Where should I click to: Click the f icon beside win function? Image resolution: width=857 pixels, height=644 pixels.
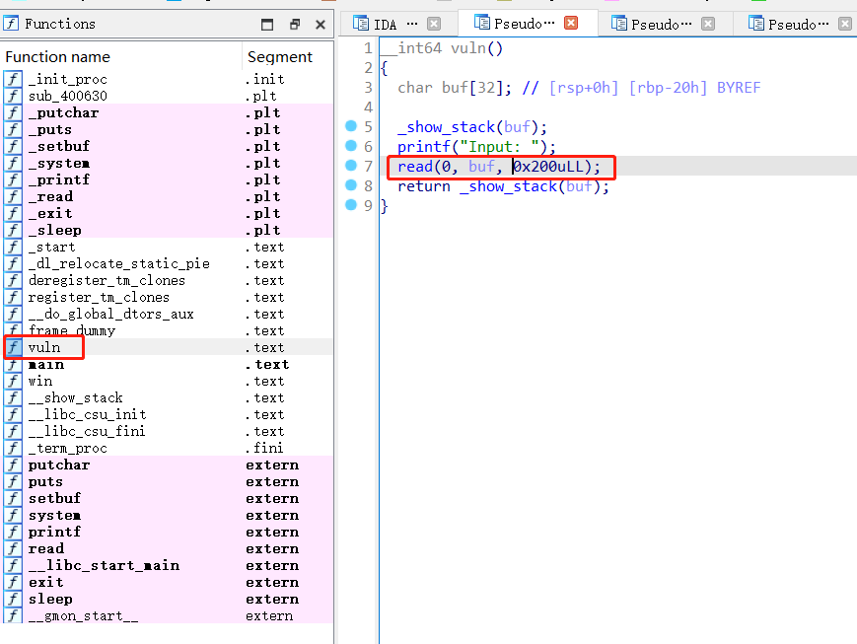point(11,381)
